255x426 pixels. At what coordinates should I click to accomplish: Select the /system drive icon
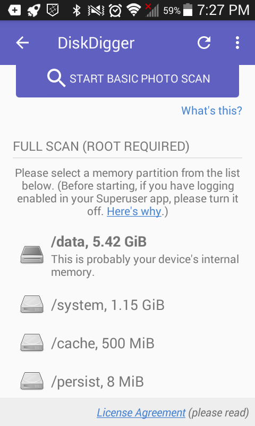pos(32,304)
